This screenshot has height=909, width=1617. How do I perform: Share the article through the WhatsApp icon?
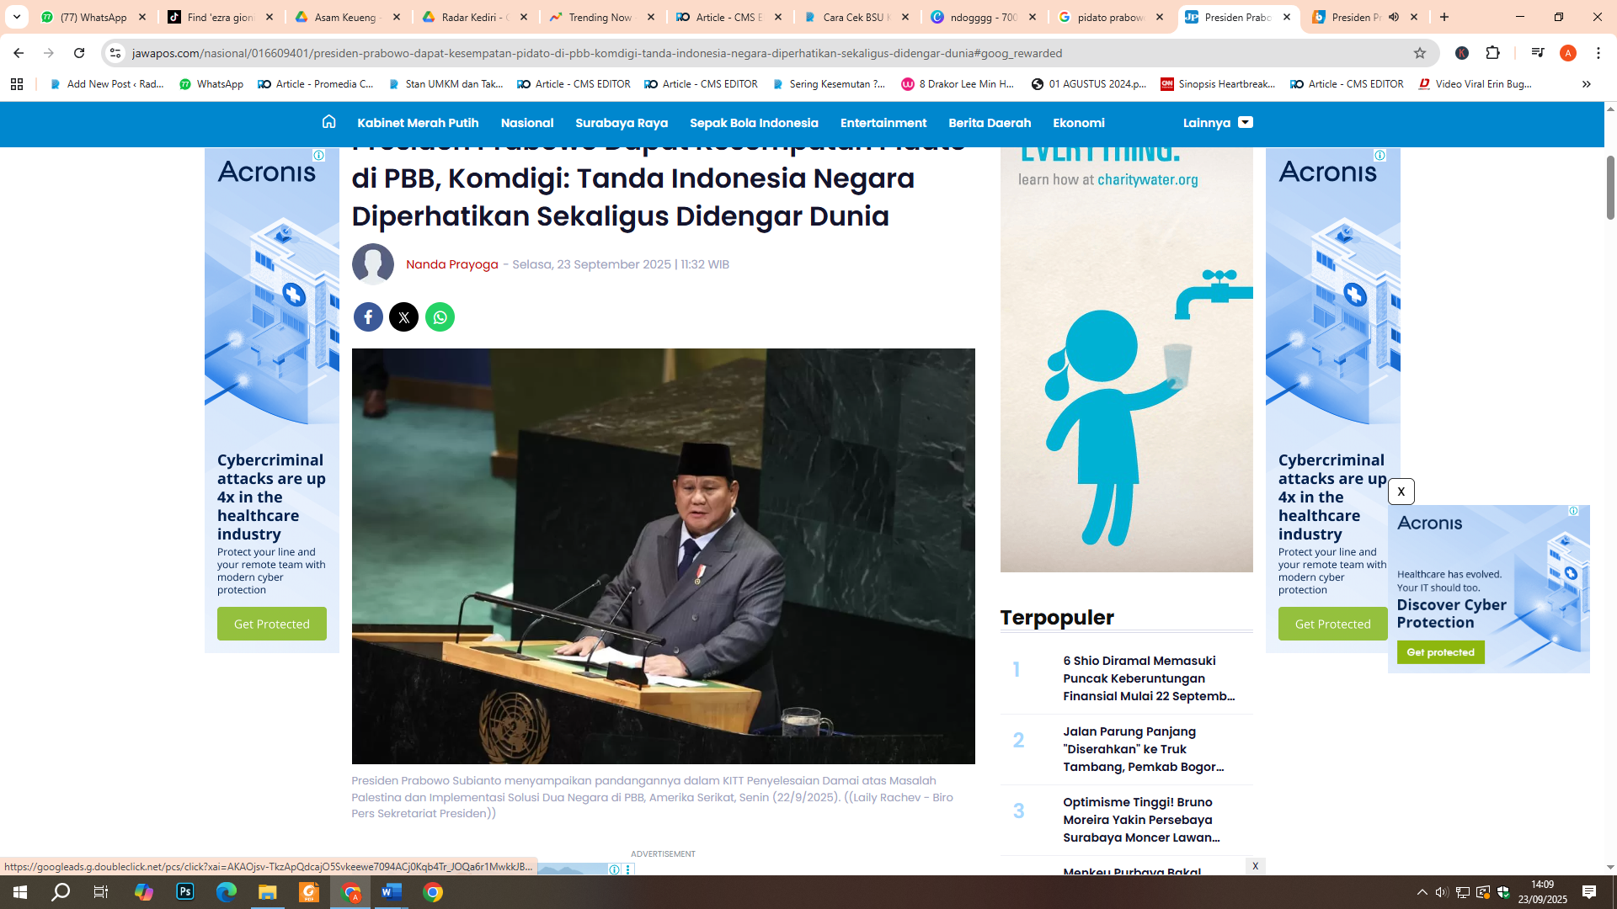click(x=440, y=317)
